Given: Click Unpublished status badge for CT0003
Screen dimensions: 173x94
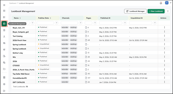Looking at the screenshot, I should (x=43, y=65).
